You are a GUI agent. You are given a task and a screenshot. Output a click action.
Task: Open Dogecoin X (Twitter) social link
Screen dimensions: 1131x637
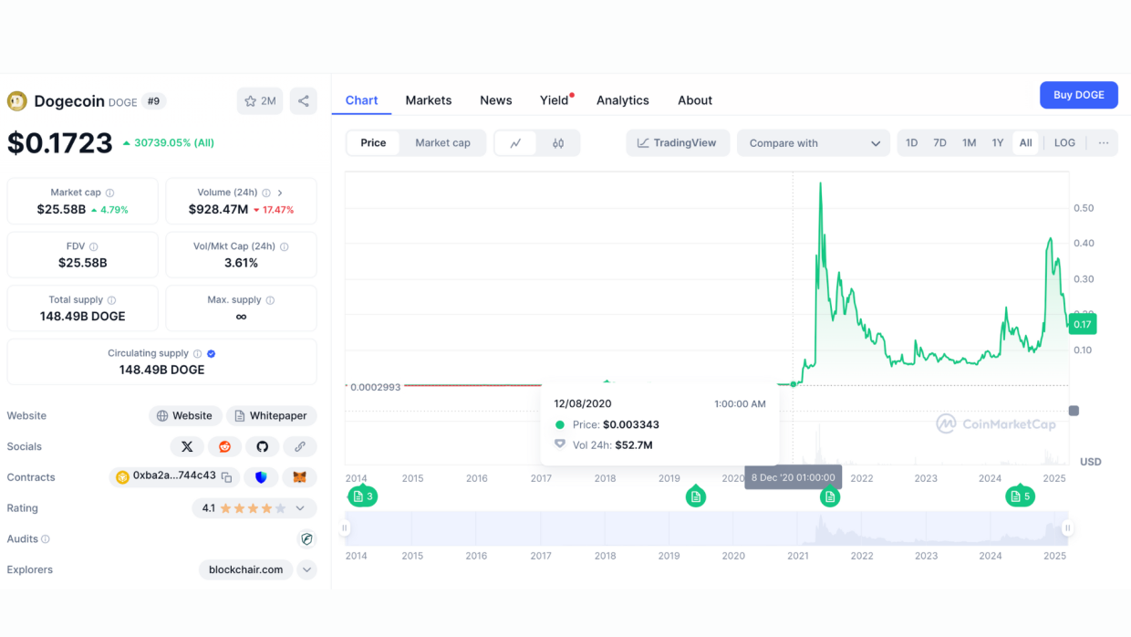click(x=187, y=446)
